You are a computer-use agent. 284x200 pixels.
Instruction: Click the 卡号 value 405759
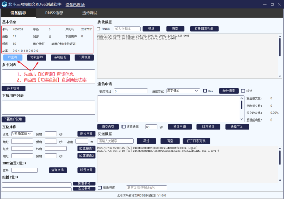[x=18, y=29]
